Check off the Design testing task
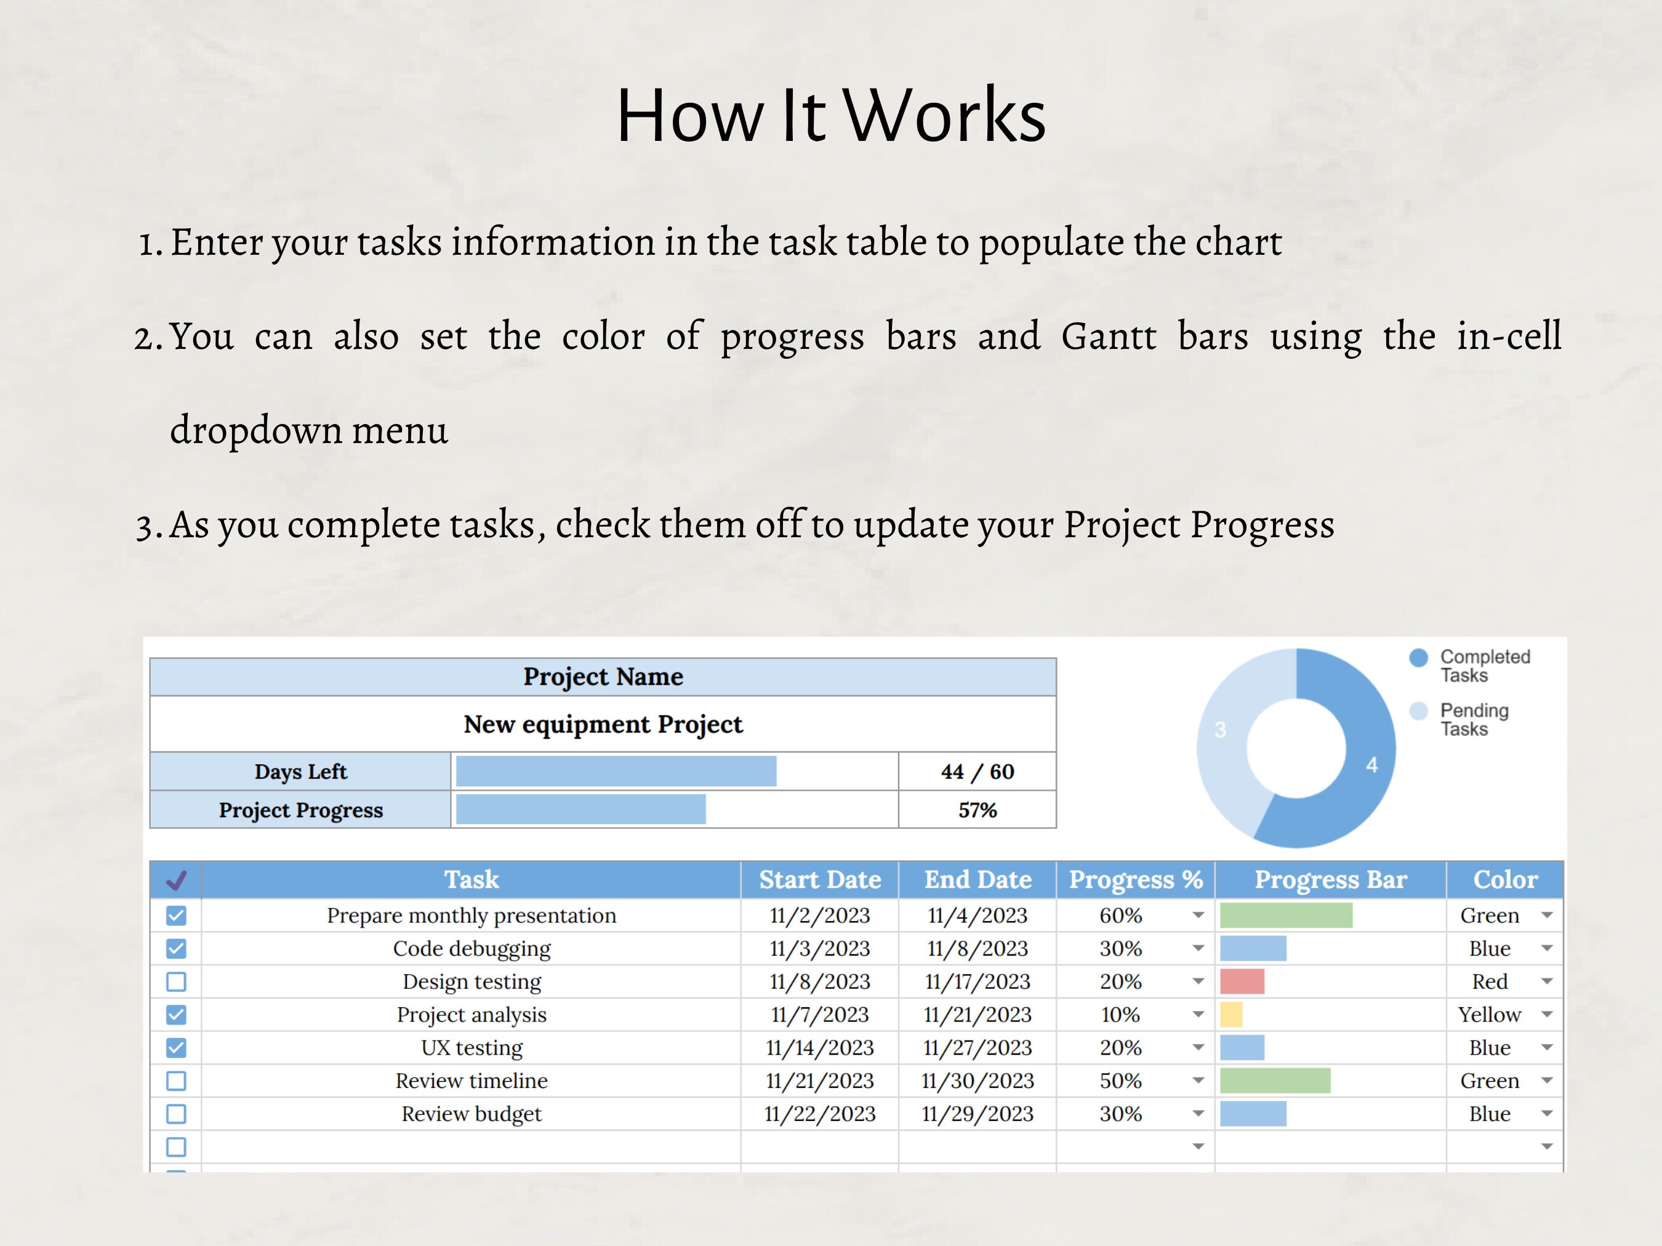1662x1246 pixels. click(x=176, y=981)
